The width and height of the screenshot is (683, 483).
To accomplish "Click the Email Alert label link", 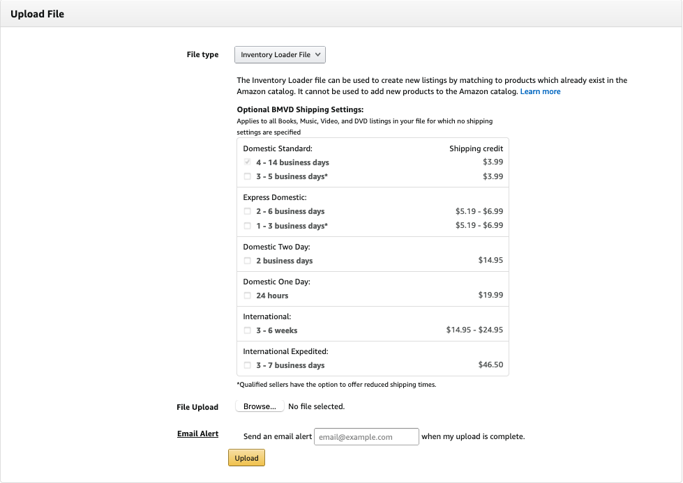I will point(197,434).
